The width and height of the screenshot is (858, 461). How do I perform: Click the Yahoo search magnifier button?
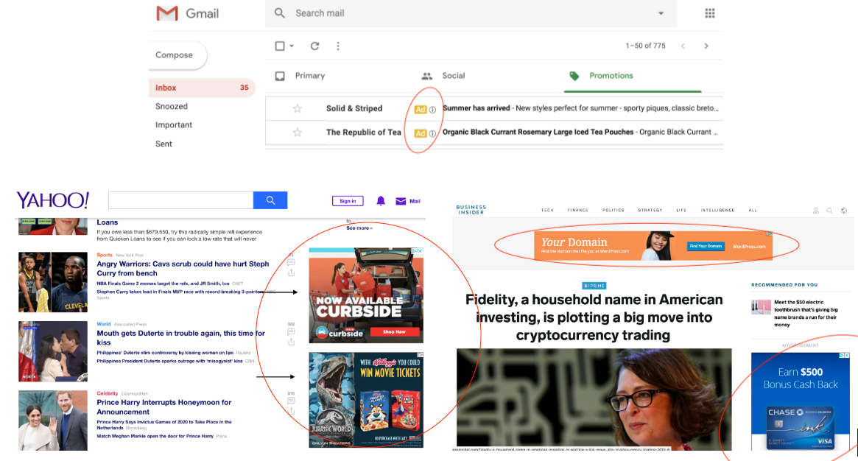pyautogui.click(x=270, y=200)
